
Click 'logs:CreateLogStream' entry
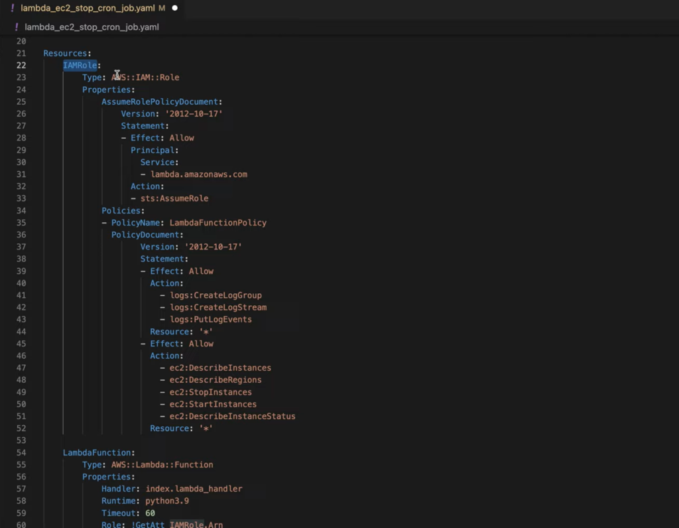click(218, 308)
